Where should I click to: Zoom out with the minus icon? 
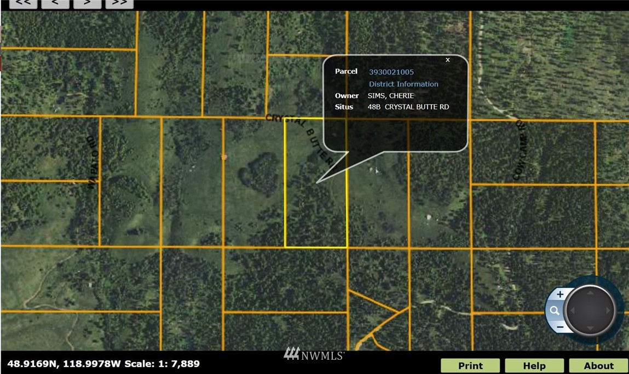(560, 327)
